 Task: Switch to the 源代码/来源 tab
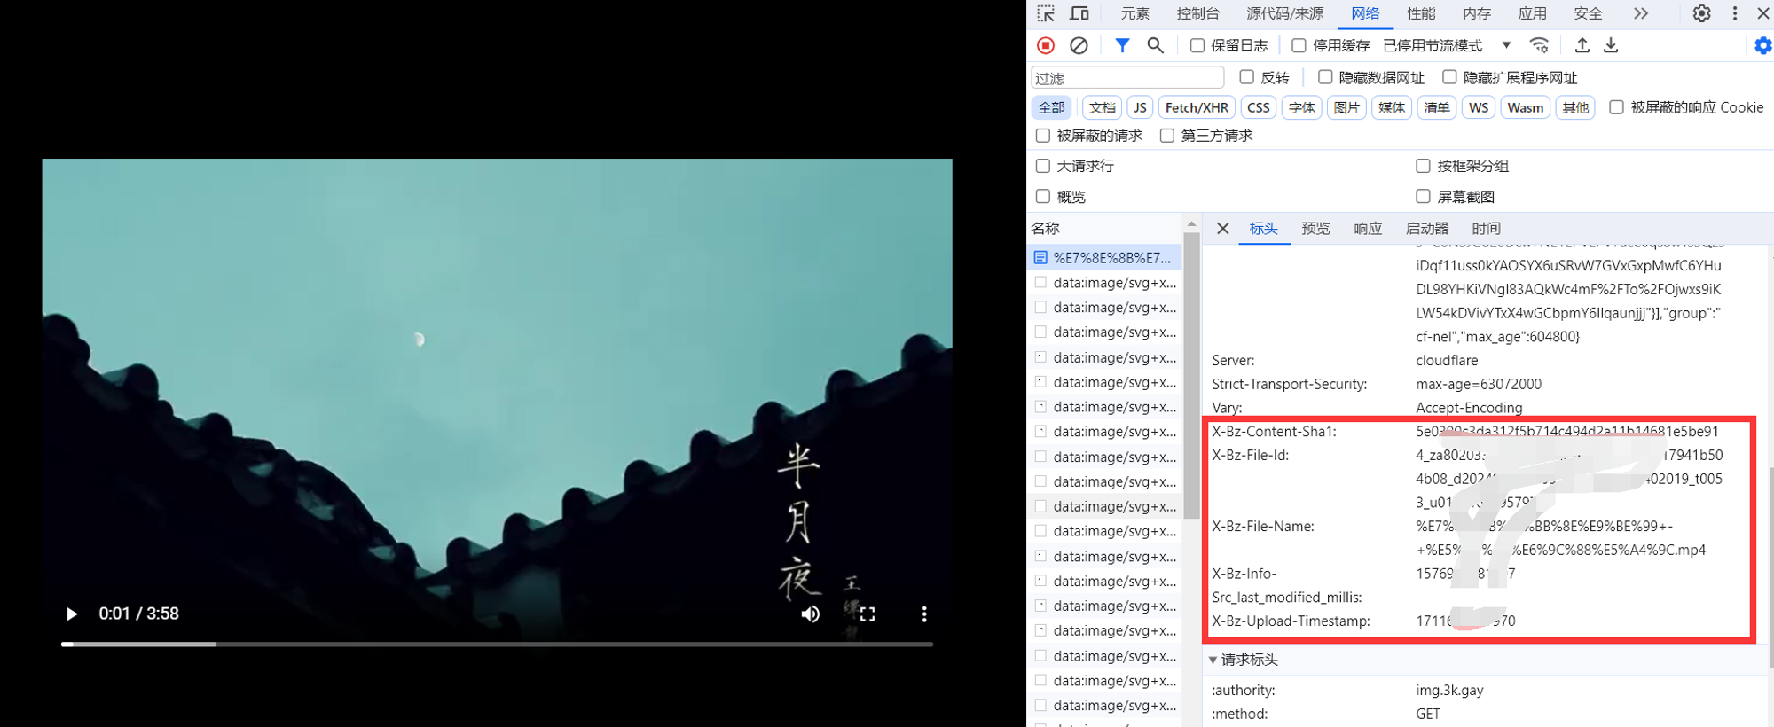pos(1284,13)
